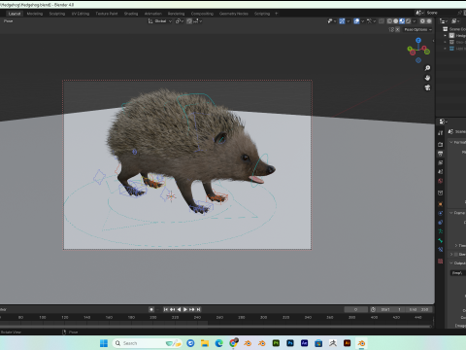Image resolution: width=466 pixels, height=350 pixels.
Task: Click the taskbar Search box
Action: click(148, 343)
